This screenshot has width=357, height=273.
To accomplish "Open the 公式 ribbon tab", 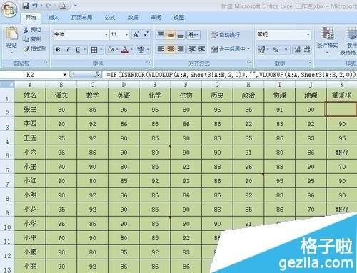I will 110,17.
